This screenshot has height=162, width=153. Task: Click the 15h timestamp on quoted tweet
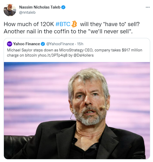point(80,44)
